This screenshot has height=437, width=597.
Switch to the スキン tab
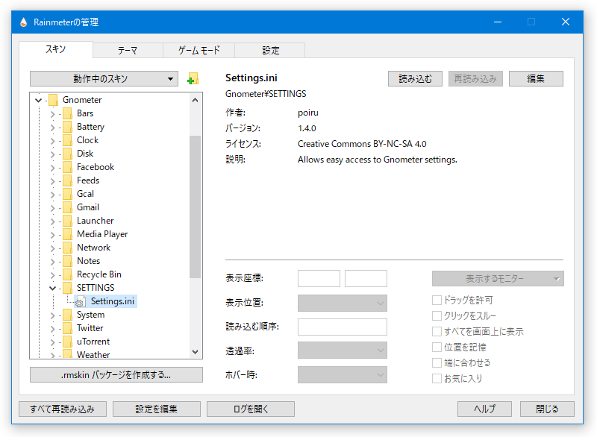pos(55,49)
